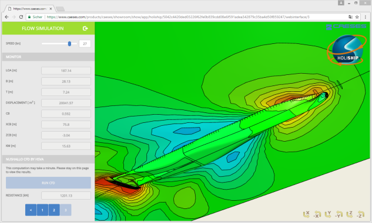Set view along Z axis icon
The image size is (372, 223).
coord(350,214)
